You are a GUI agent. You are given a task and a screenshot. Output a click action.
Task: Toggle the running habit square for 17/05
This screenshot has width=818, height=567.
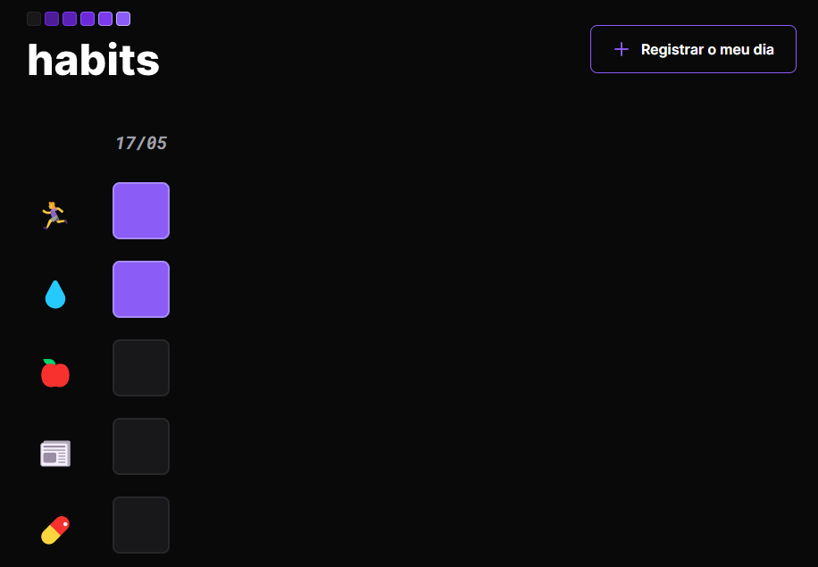[x=141, y=211]
